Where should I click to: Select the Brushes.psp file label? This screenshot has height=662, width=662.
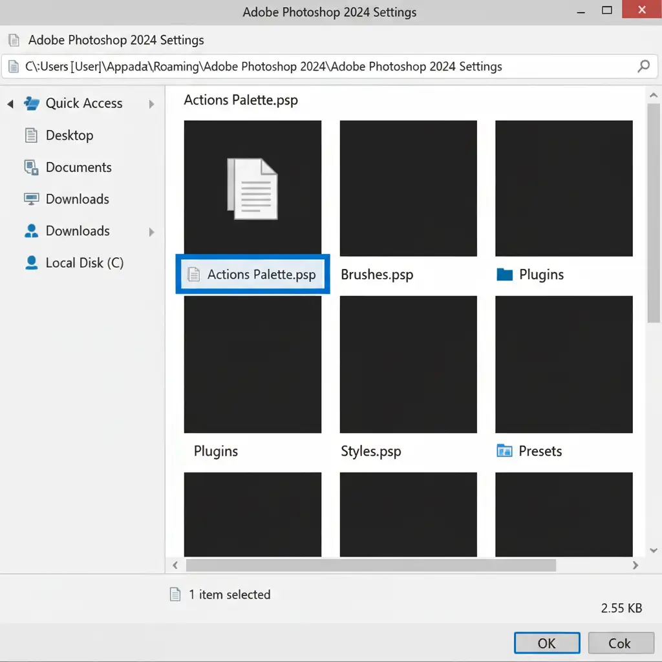click(x=377, y=275)
